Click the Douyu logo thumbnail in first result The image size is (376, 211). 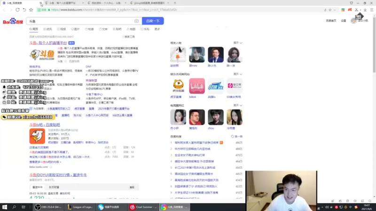pyautogui.click(x=42, y=55)
